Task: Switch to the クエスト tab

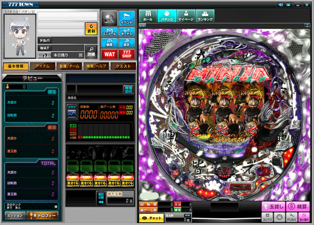Action: [123, 66]
